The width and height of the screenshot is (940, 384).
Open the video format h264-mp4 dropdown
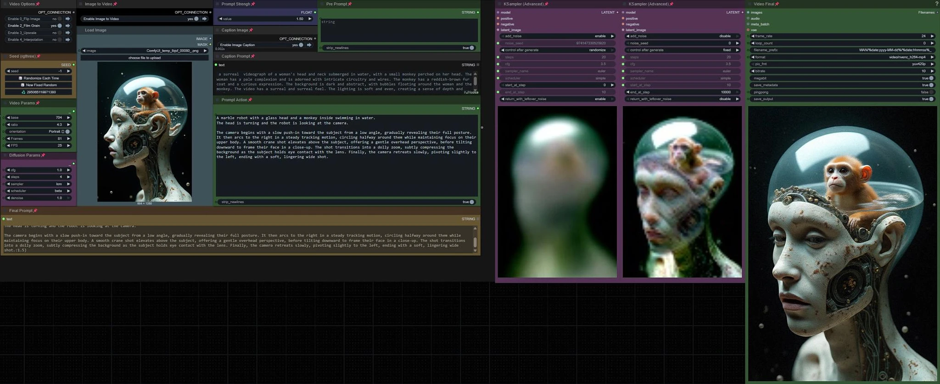tap(842, 57)
